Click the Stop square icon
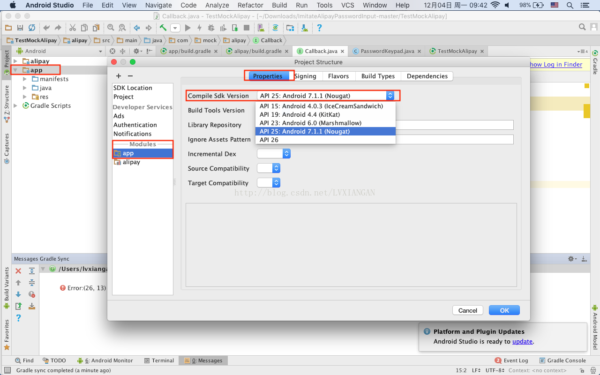Viewport: 600px width, 375px height. pos(247,28)
